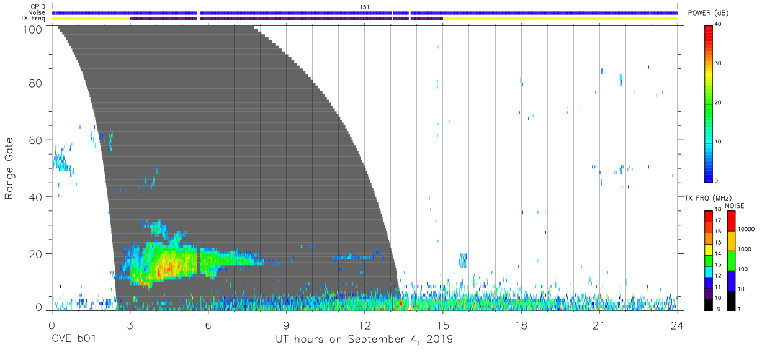Click the UT hours on September 4, 2019 label
This screenshot has width=762, height=352.
pos(364,340)
